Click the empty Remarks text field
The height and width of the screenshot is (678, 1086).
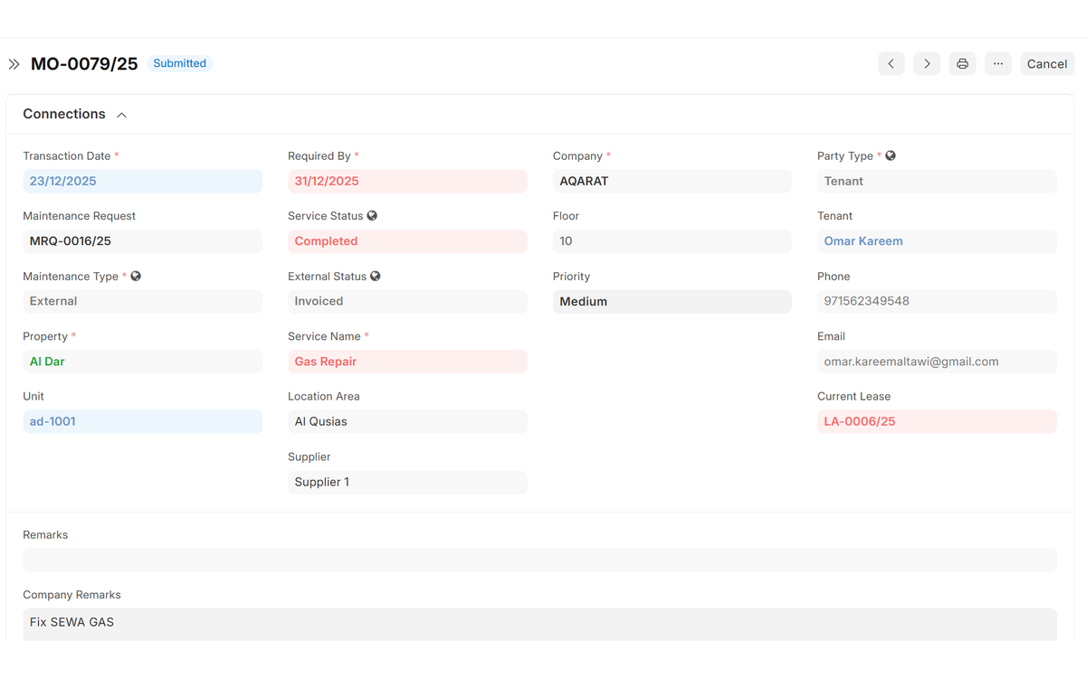539,560
